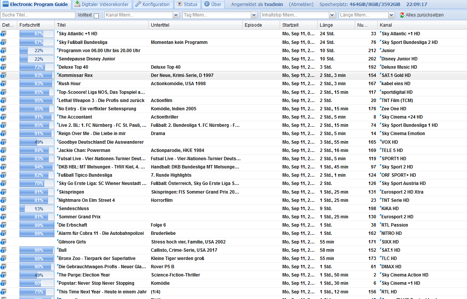Click the reset-all refresh icon
The height and width of the screenshot is (299, 467).
(402, 15)
